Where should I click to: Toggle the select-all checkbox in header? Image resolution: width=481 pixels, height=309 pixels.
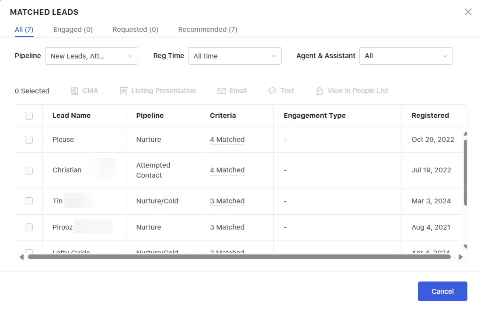[29, 116]
